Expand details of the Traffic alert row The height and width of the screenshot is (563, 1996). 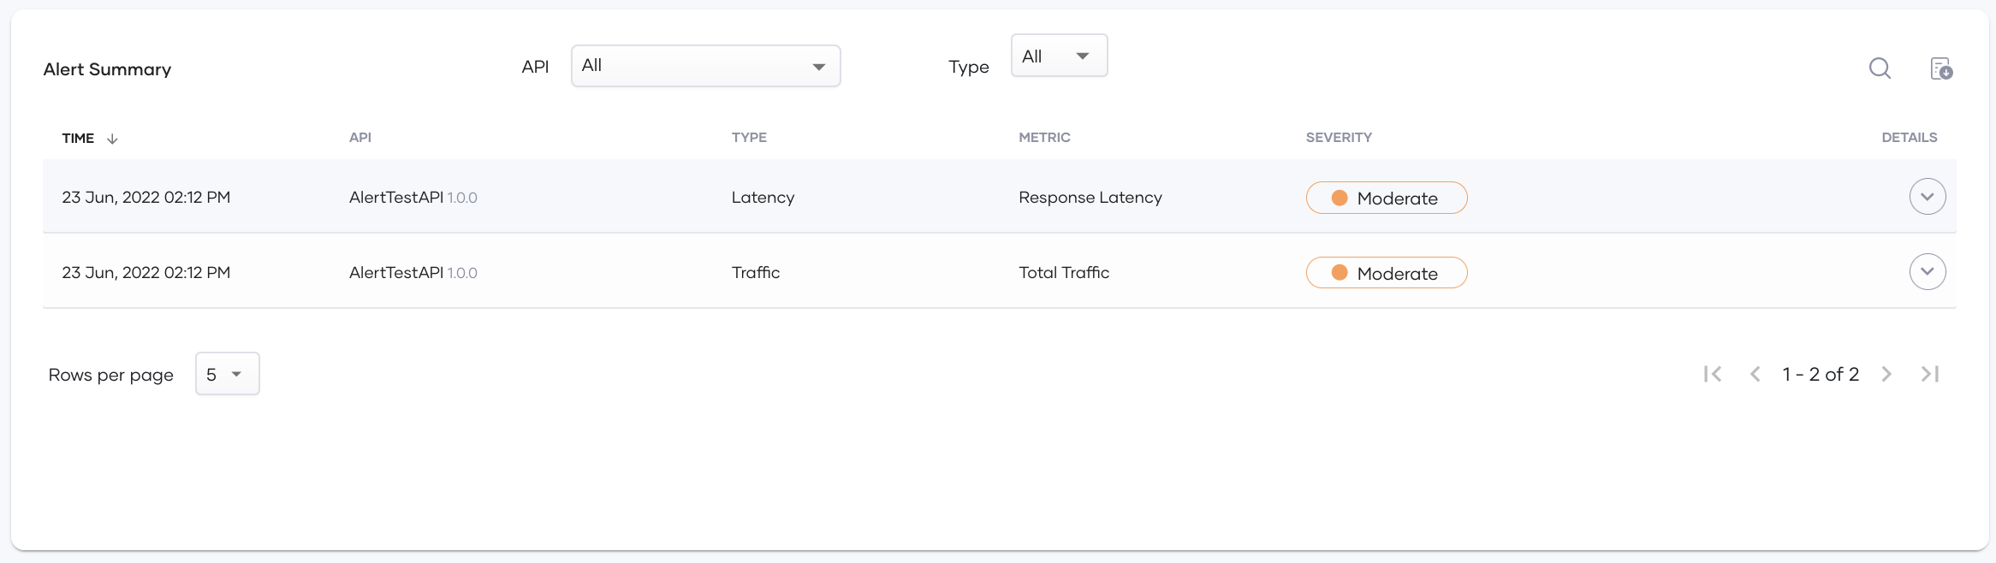click(1928, 272)
